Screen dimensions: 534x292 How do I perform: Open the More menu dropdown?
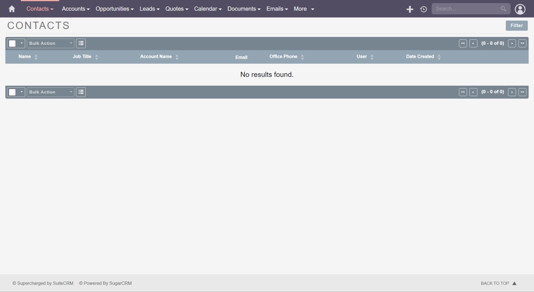click(304, 9)
